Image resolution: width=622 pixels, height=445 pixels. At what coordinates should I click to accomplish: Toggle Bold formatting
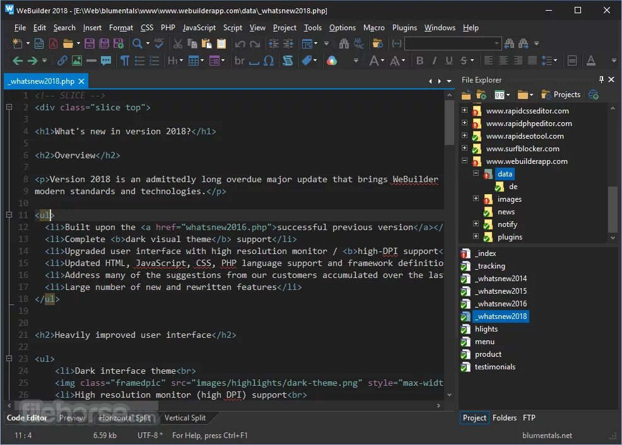pos(420,61)
